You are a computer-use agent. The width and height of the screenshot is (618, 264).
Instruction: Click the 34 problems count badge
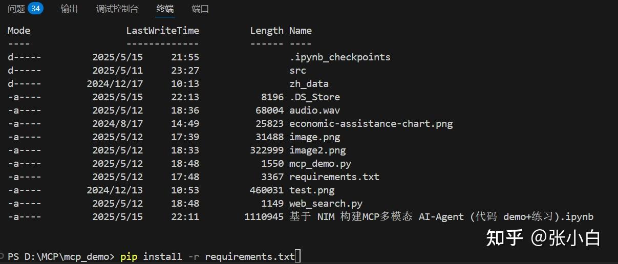pyautogui.click(x=35, y=9)
